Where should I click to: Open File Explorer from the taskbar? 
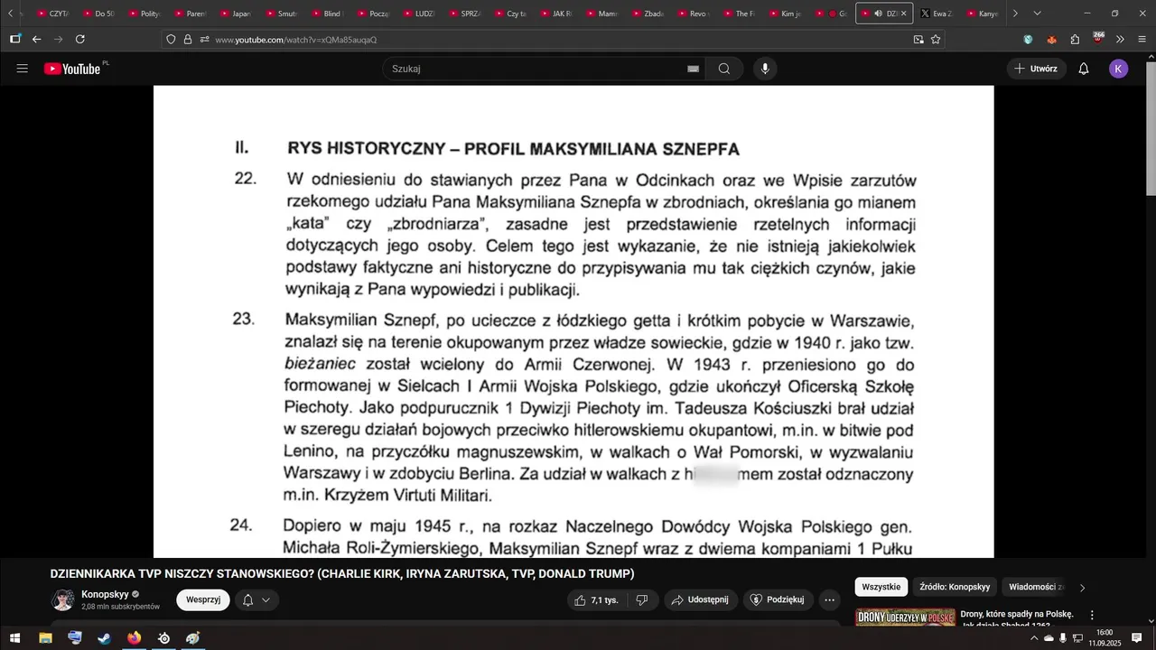click(45, 638)
